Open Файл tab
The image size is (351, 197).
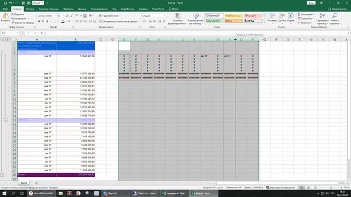[5, 9]
